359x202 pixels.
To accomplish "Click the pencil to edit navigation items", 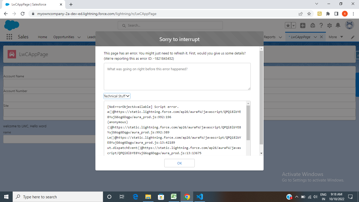I will [353, 37].
